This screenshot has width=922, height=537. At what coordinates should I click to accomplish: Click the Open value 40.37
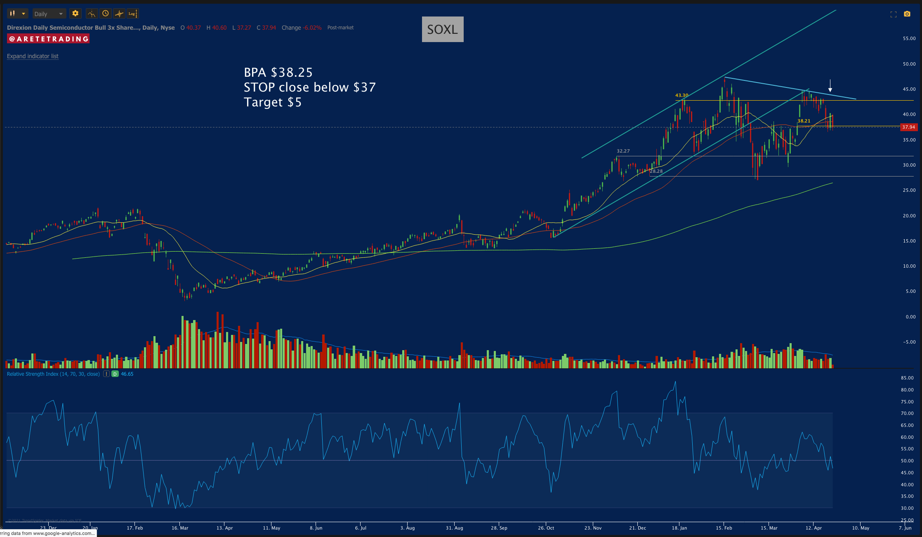[193, 28]
